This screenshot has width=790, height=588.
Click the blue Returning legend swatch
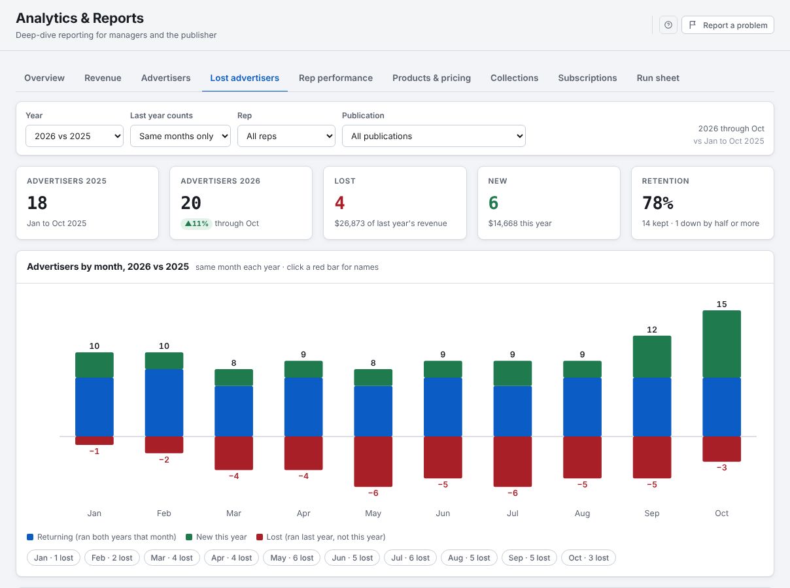point(30,537)
